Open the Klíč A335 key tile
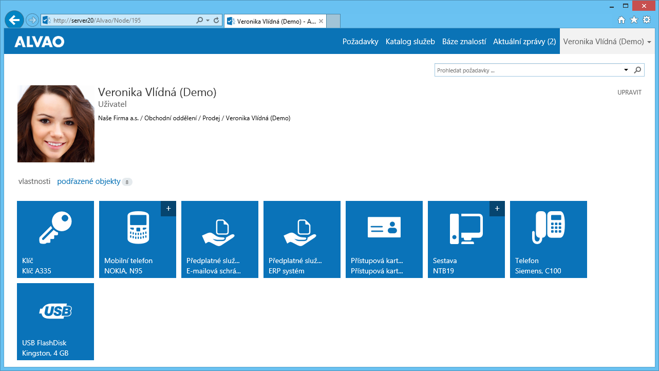This screenshot has width=659, height=371. pyautogui.click(x=55, y=239)
